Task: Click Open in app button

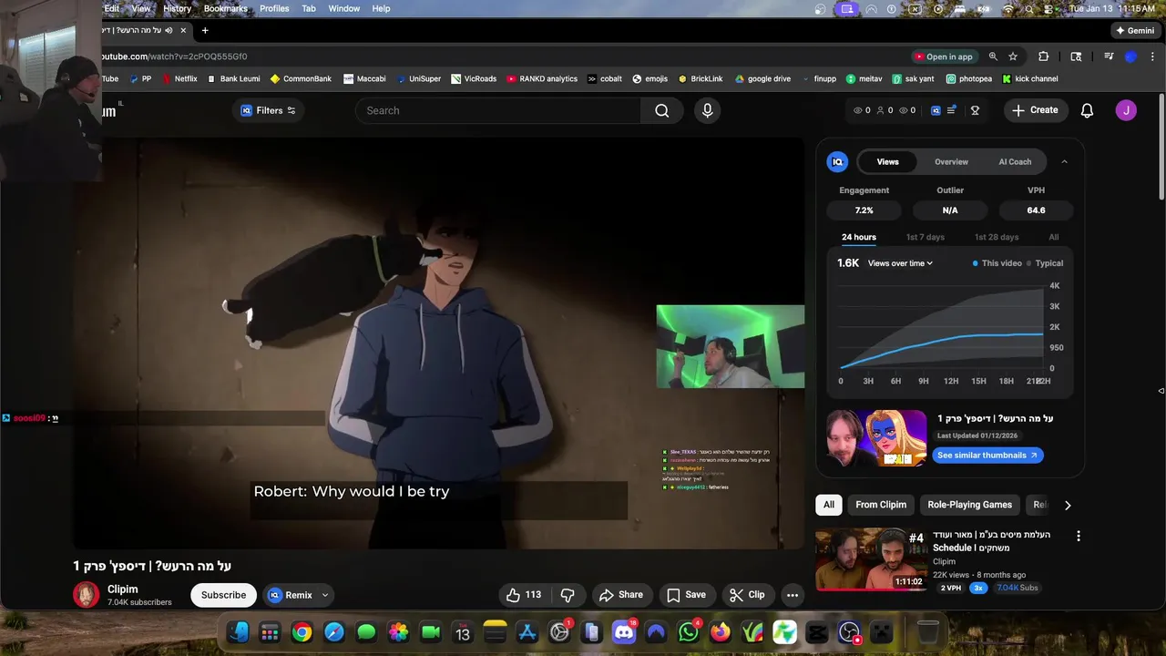Action: point(943,56)
